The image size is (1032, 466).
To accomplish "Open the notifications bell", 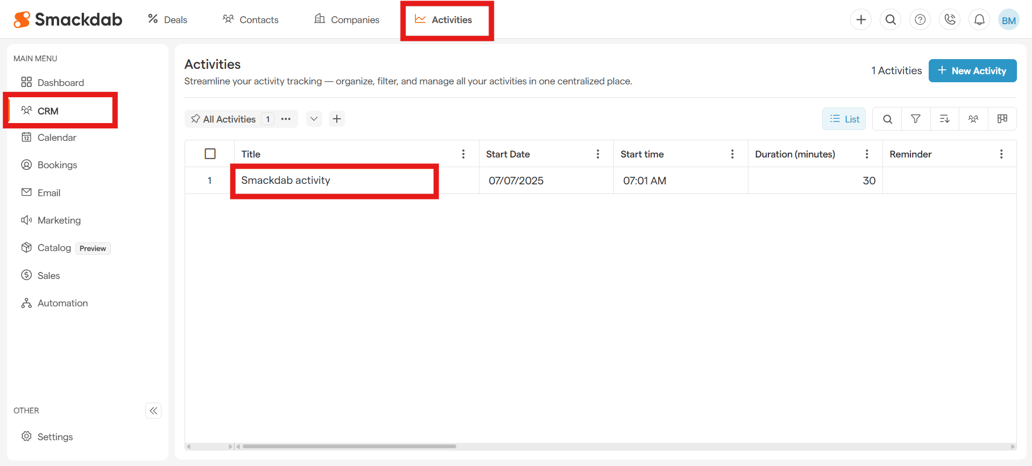I will (979, 20).
